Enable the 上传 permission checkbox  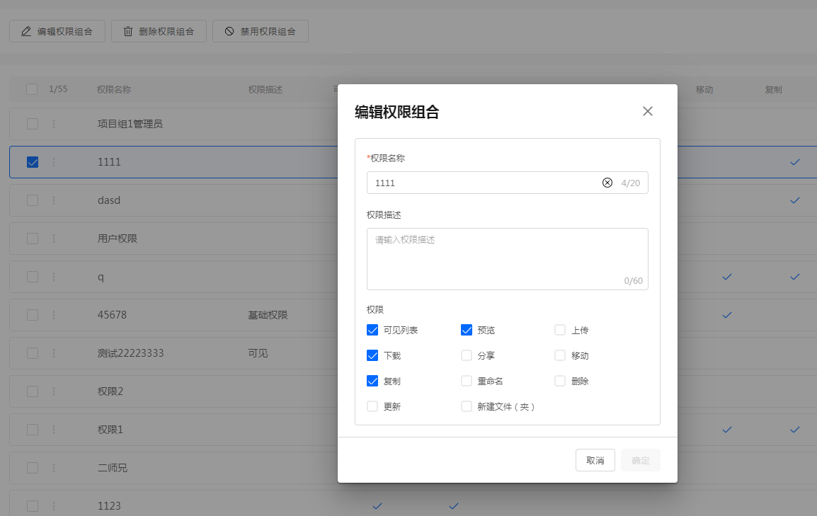click(x=560, y=330)
